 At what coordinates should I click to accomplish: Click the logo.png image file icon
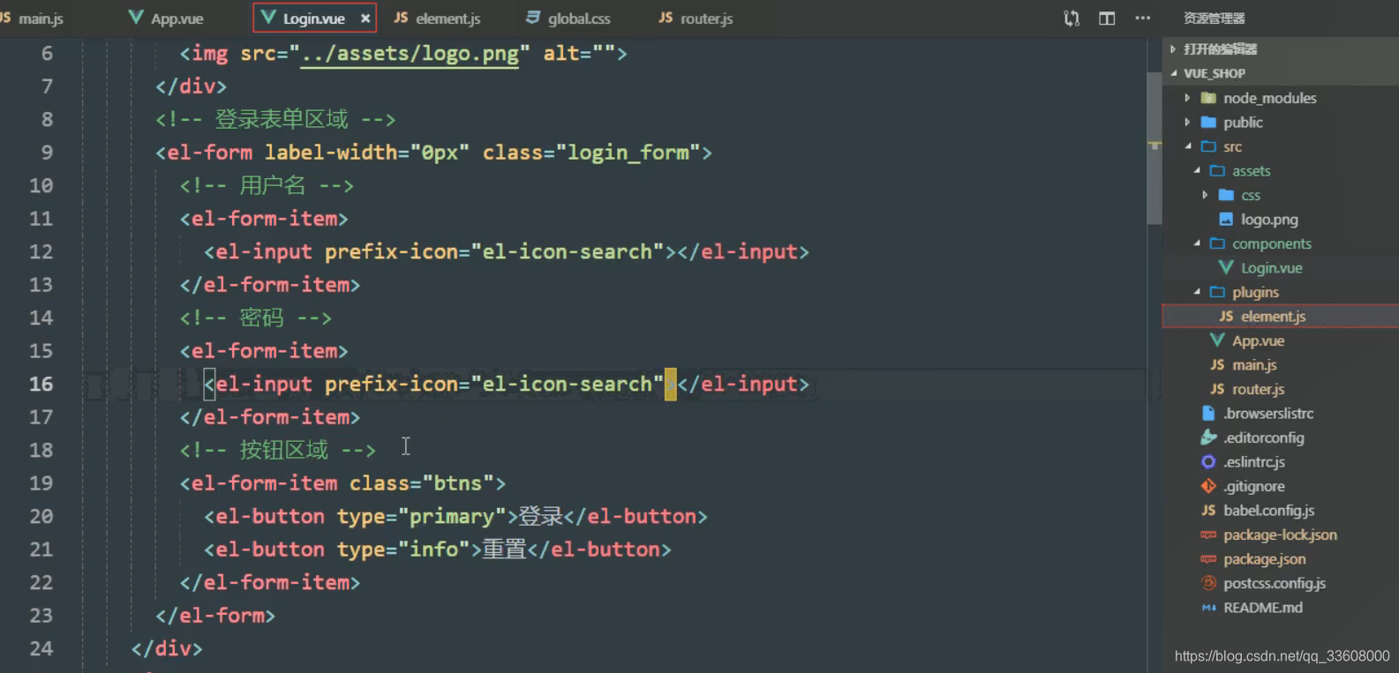click(x=1226, y=219)
